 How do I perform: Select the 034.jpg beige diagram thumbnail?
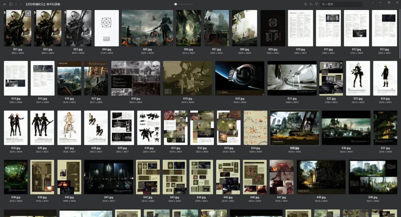click(x=256, y=128)
